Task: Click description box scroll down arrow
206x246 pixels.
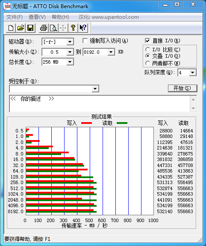Action: (193, 108)
